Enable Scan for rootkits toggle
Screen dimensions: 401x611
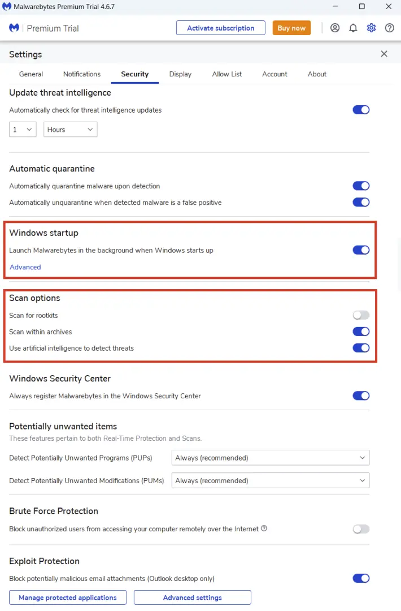[361, 315]
